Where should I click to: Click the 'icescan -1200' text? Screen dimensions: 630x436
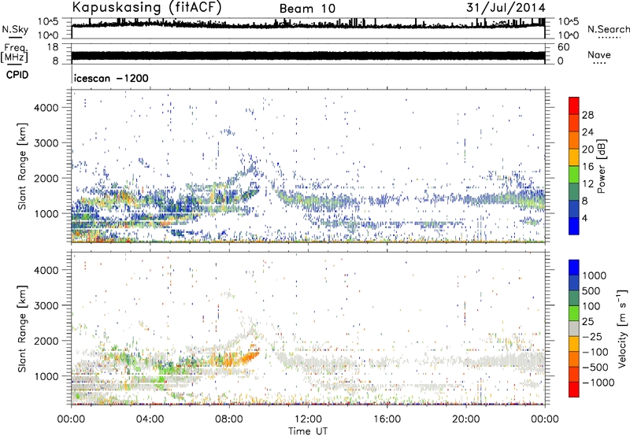click(111, 78)
